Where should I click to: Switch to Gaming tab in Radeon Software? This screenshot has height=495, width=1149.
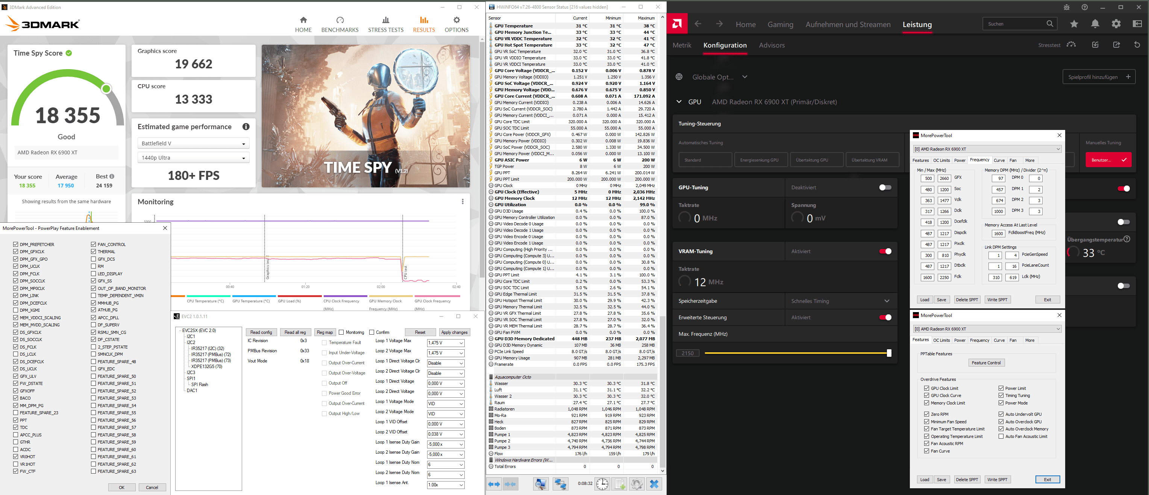click(780, 24)
